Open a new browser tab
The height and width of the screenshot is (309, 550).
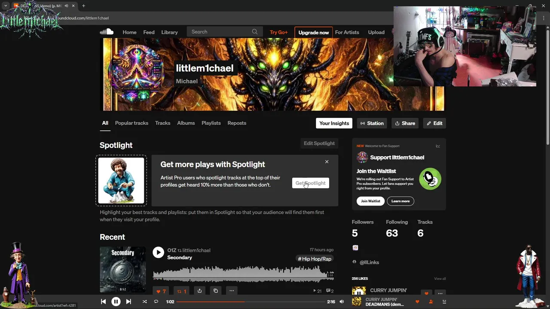[83, 6]
